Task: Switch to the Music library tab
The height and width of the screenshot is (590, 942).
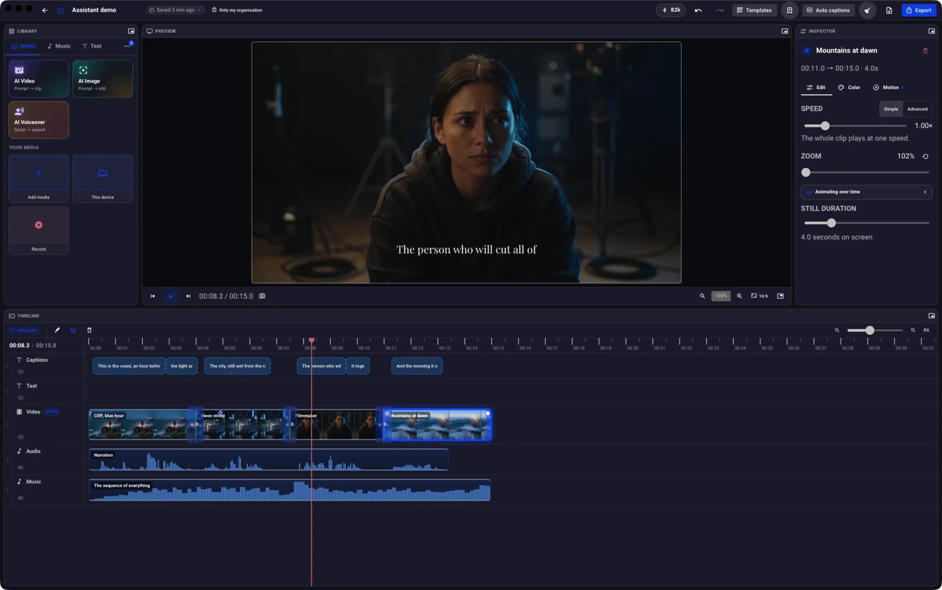Action: tap(59, 46)
